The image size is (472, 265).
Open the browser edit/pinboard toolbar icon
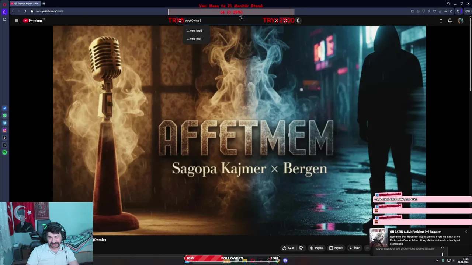point(412,11)
